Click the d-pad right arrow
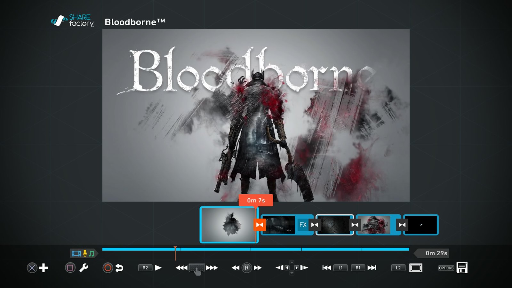 (x=297, y=268)
